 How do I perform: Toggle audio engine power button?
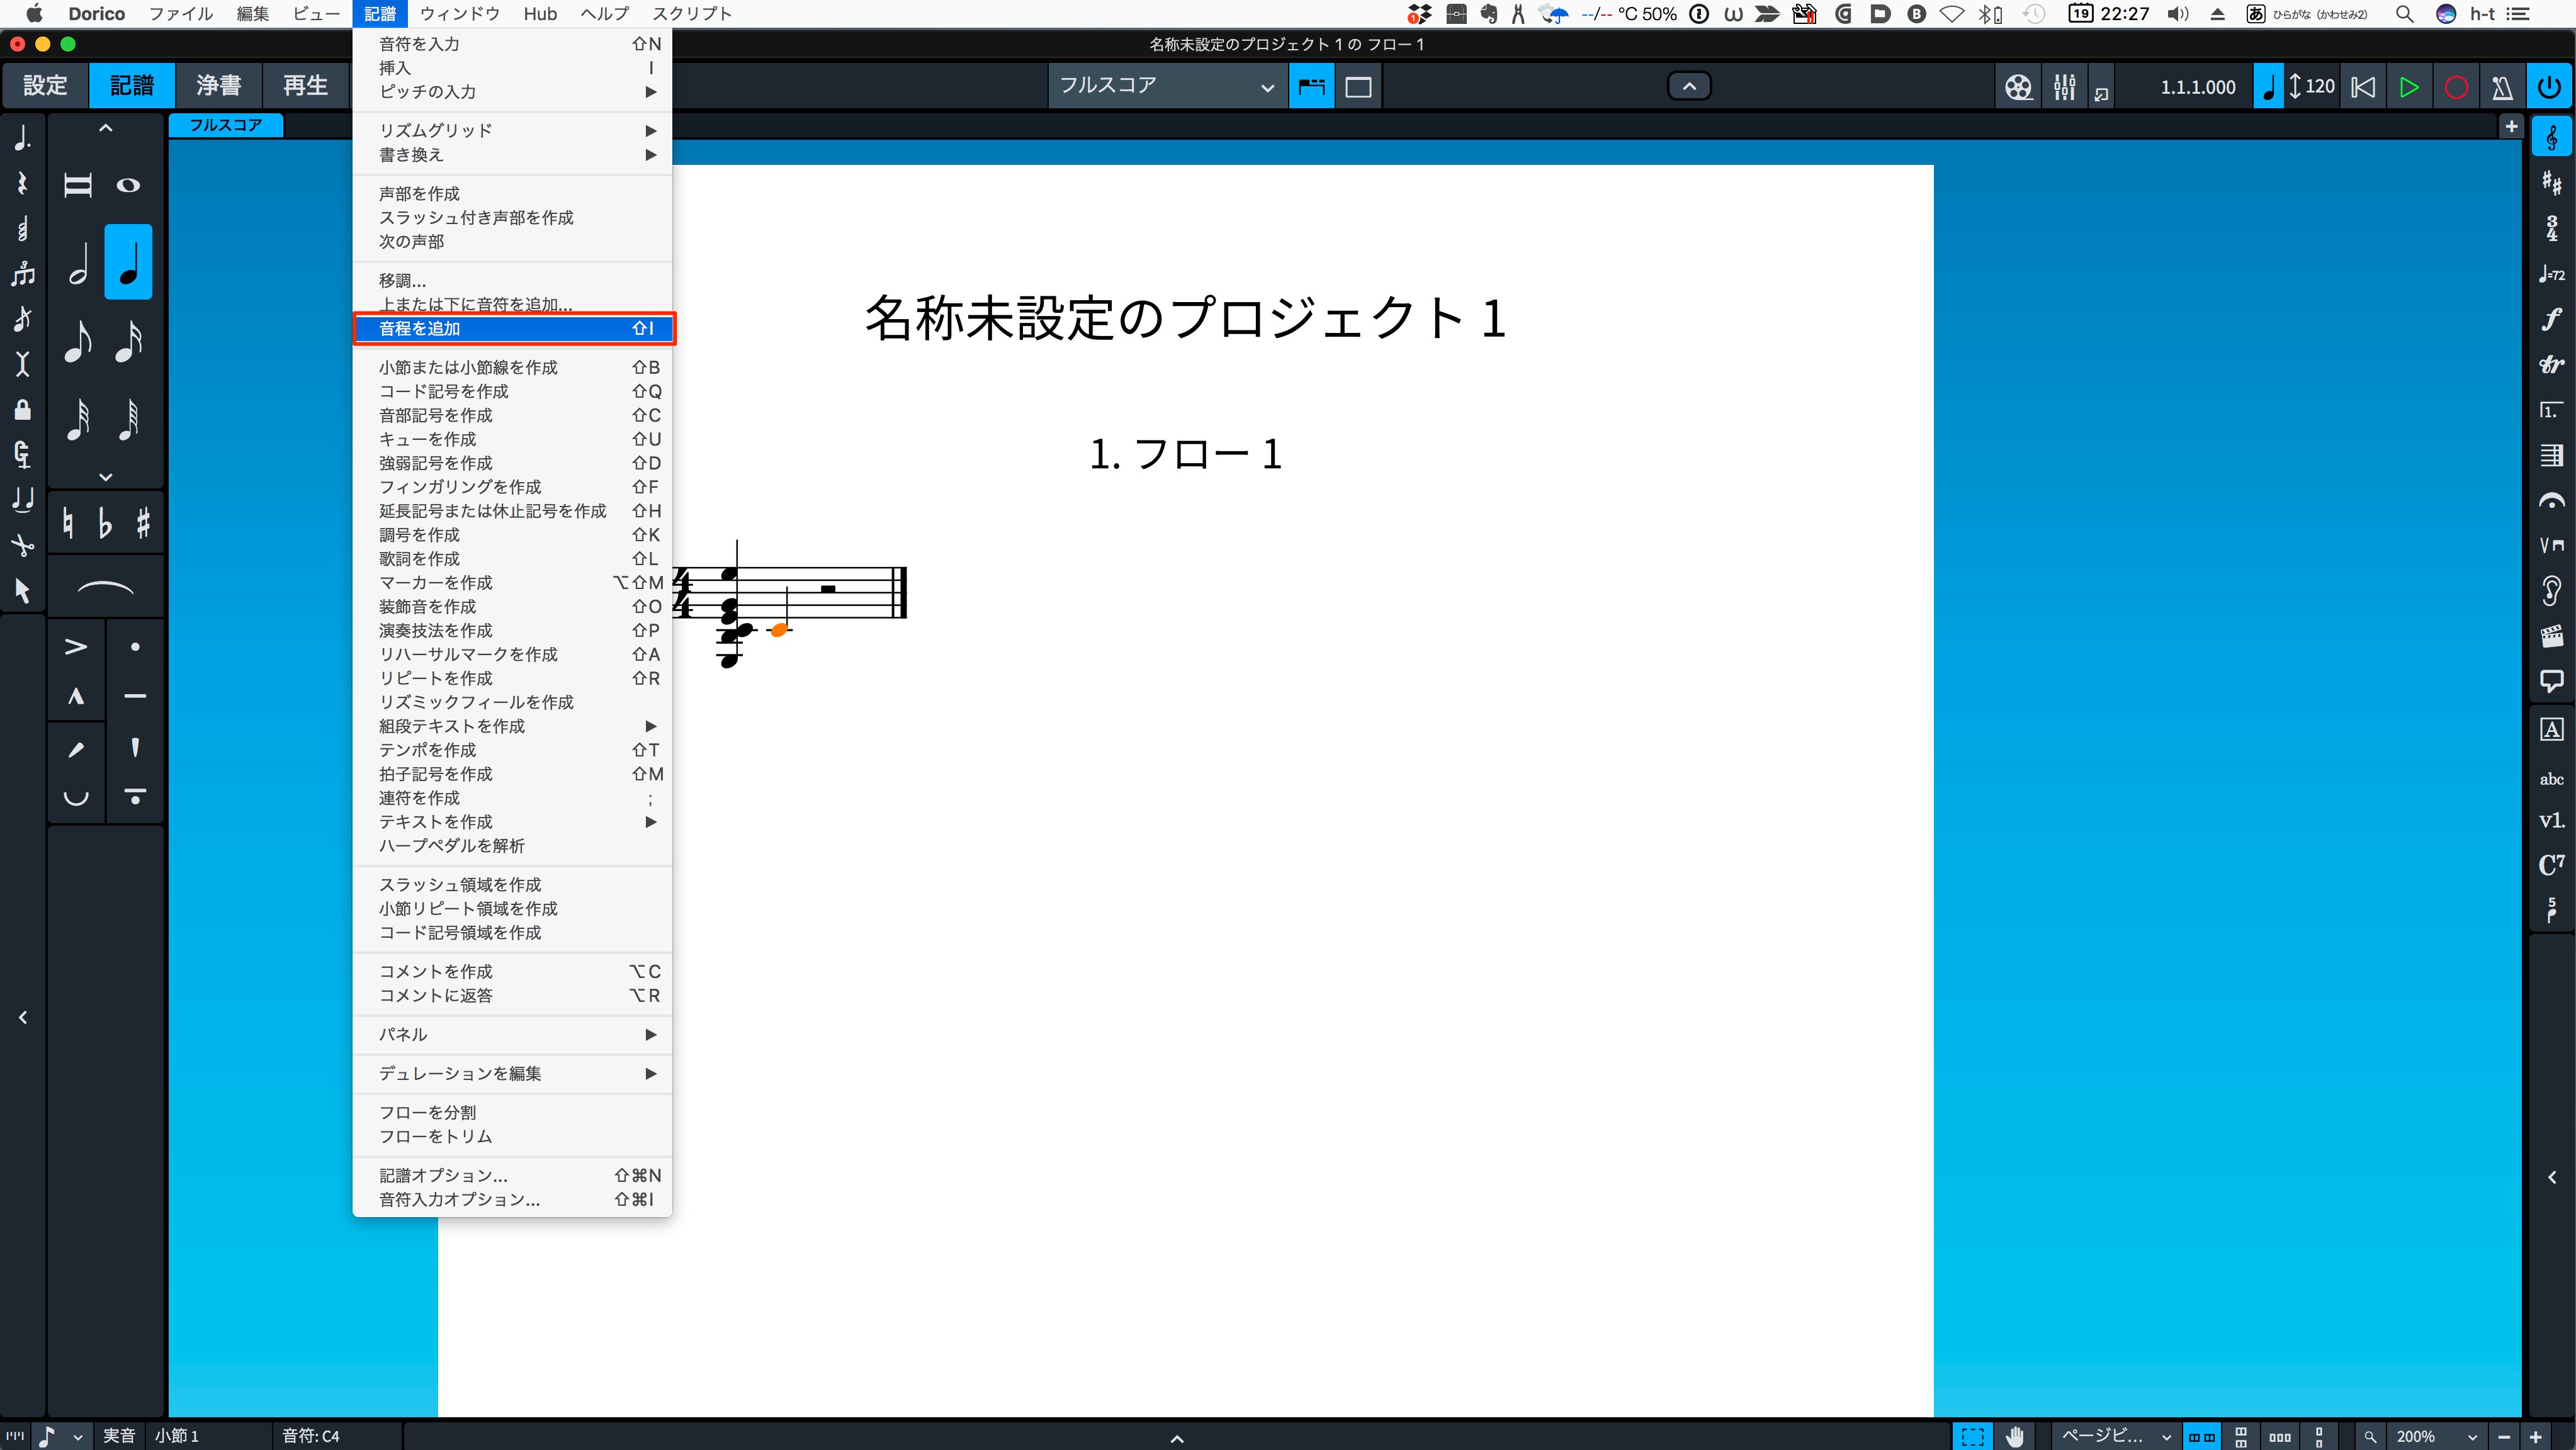[x=2550, y=87]
